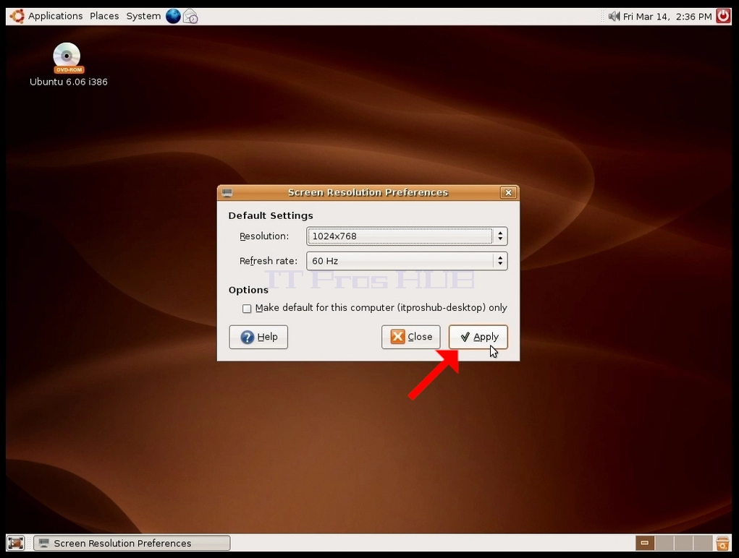This screenshot has height=558, width=739.
Task: Select Screen Resolution Preferences taskbar entry
Action: pyautogui.click(x=132, y=543)
